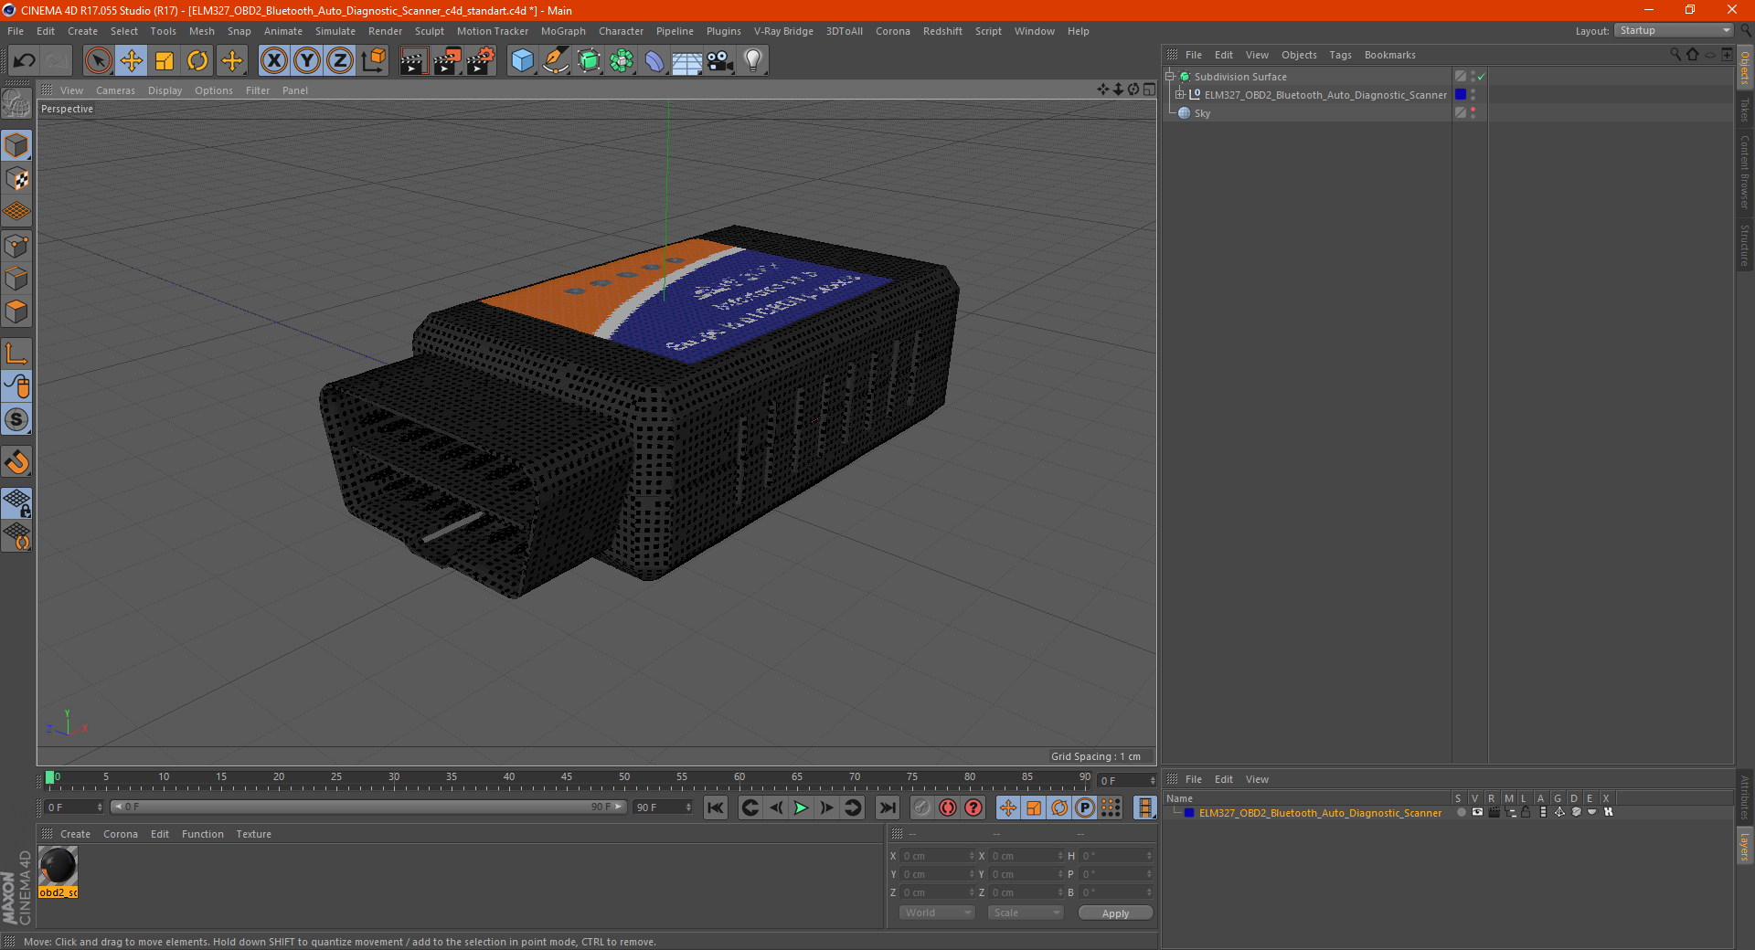
Task: Go to end of animation
Action: click(887, 807)
